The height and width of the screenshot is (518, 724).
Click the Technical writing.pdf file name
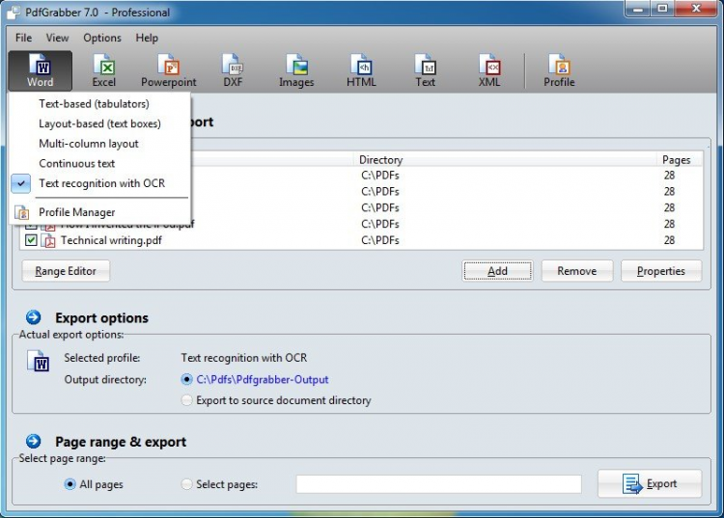coord(111,240)
